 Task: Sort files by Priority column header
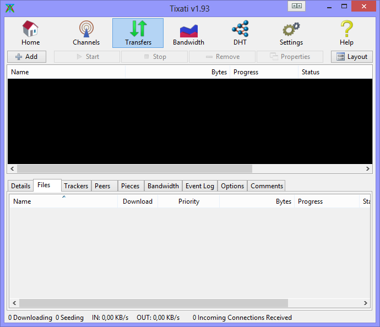pyautogui.click(x=188, y=201)
